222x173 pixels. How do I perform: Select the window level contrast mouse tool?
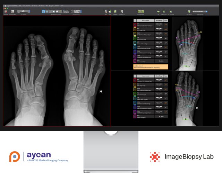point(43,11)
